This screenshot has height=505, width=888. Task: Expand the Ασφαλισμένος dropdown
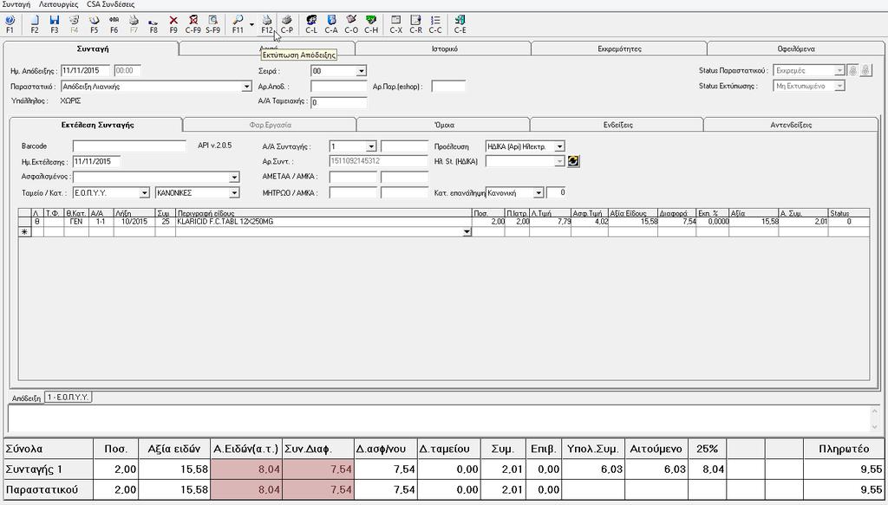tap(234, 177)
